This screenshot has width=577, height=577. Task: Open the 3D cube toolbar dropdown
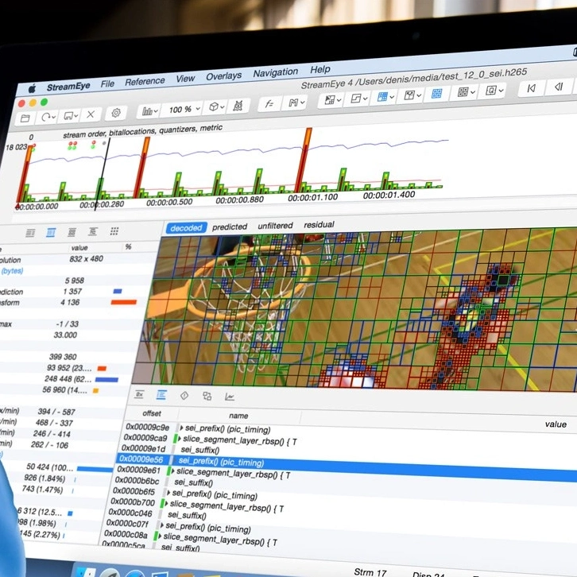click(x=216, y=106)
